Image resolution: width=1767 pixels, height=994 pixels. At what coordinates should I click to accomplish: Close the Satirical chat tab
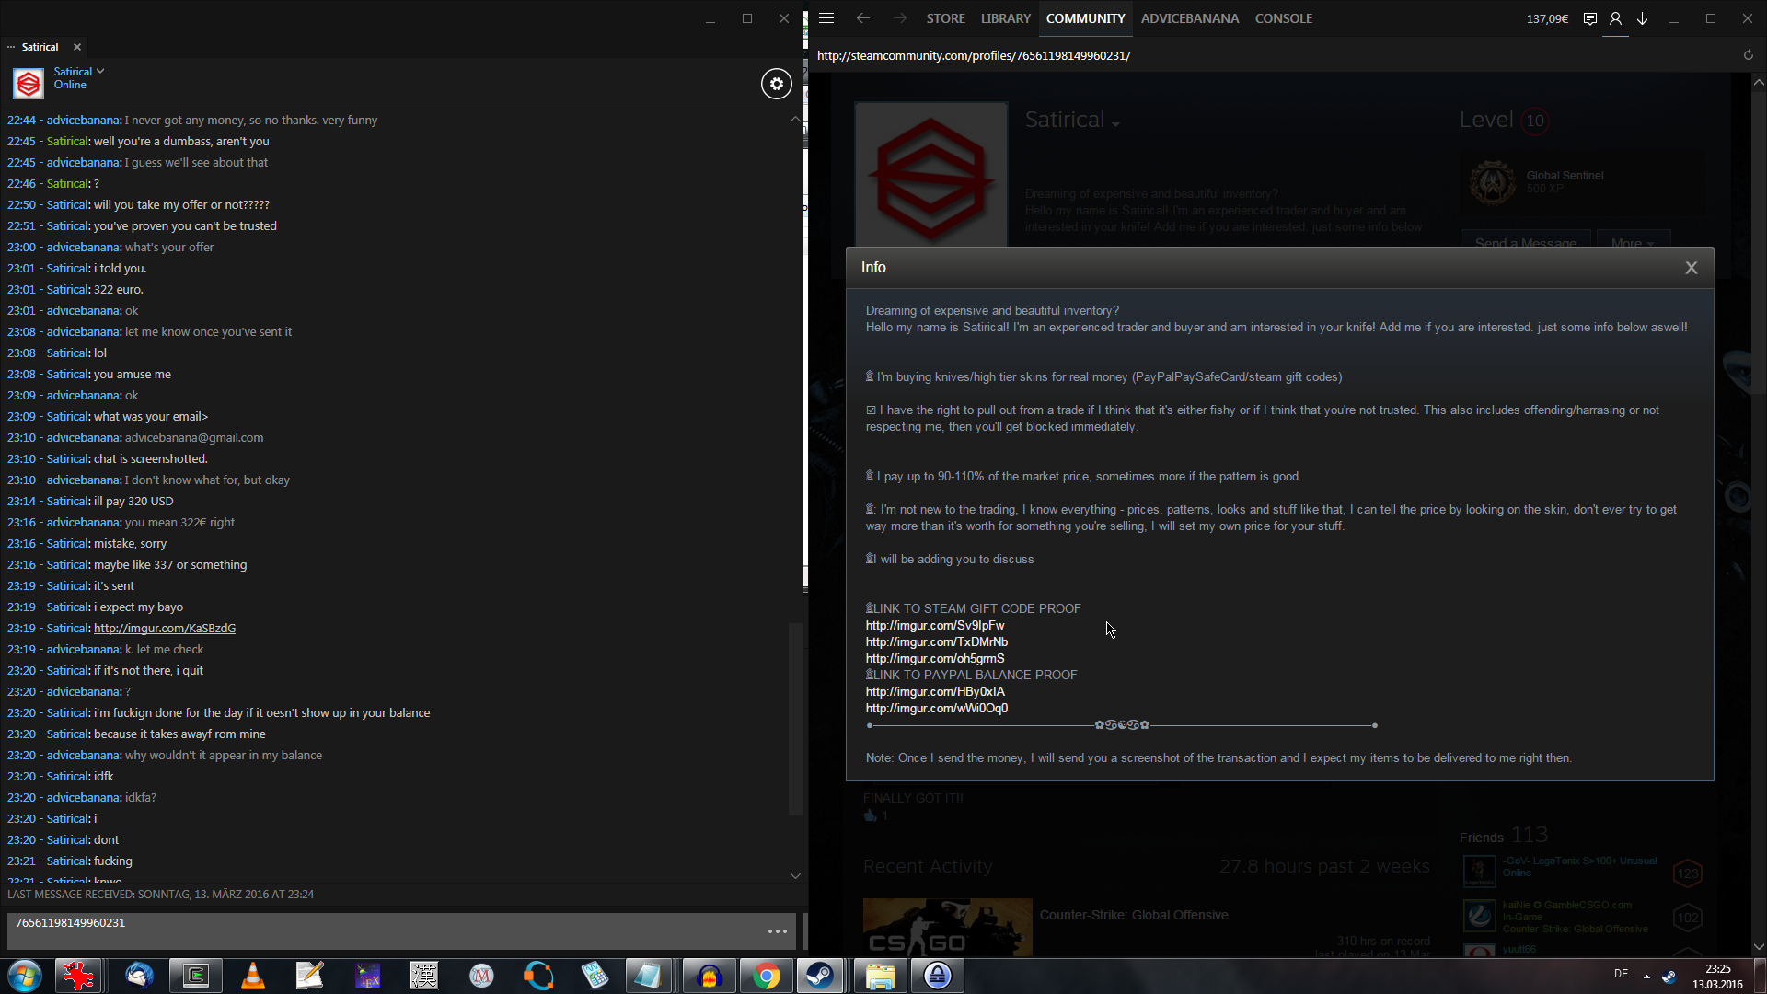tap(77, 47)
